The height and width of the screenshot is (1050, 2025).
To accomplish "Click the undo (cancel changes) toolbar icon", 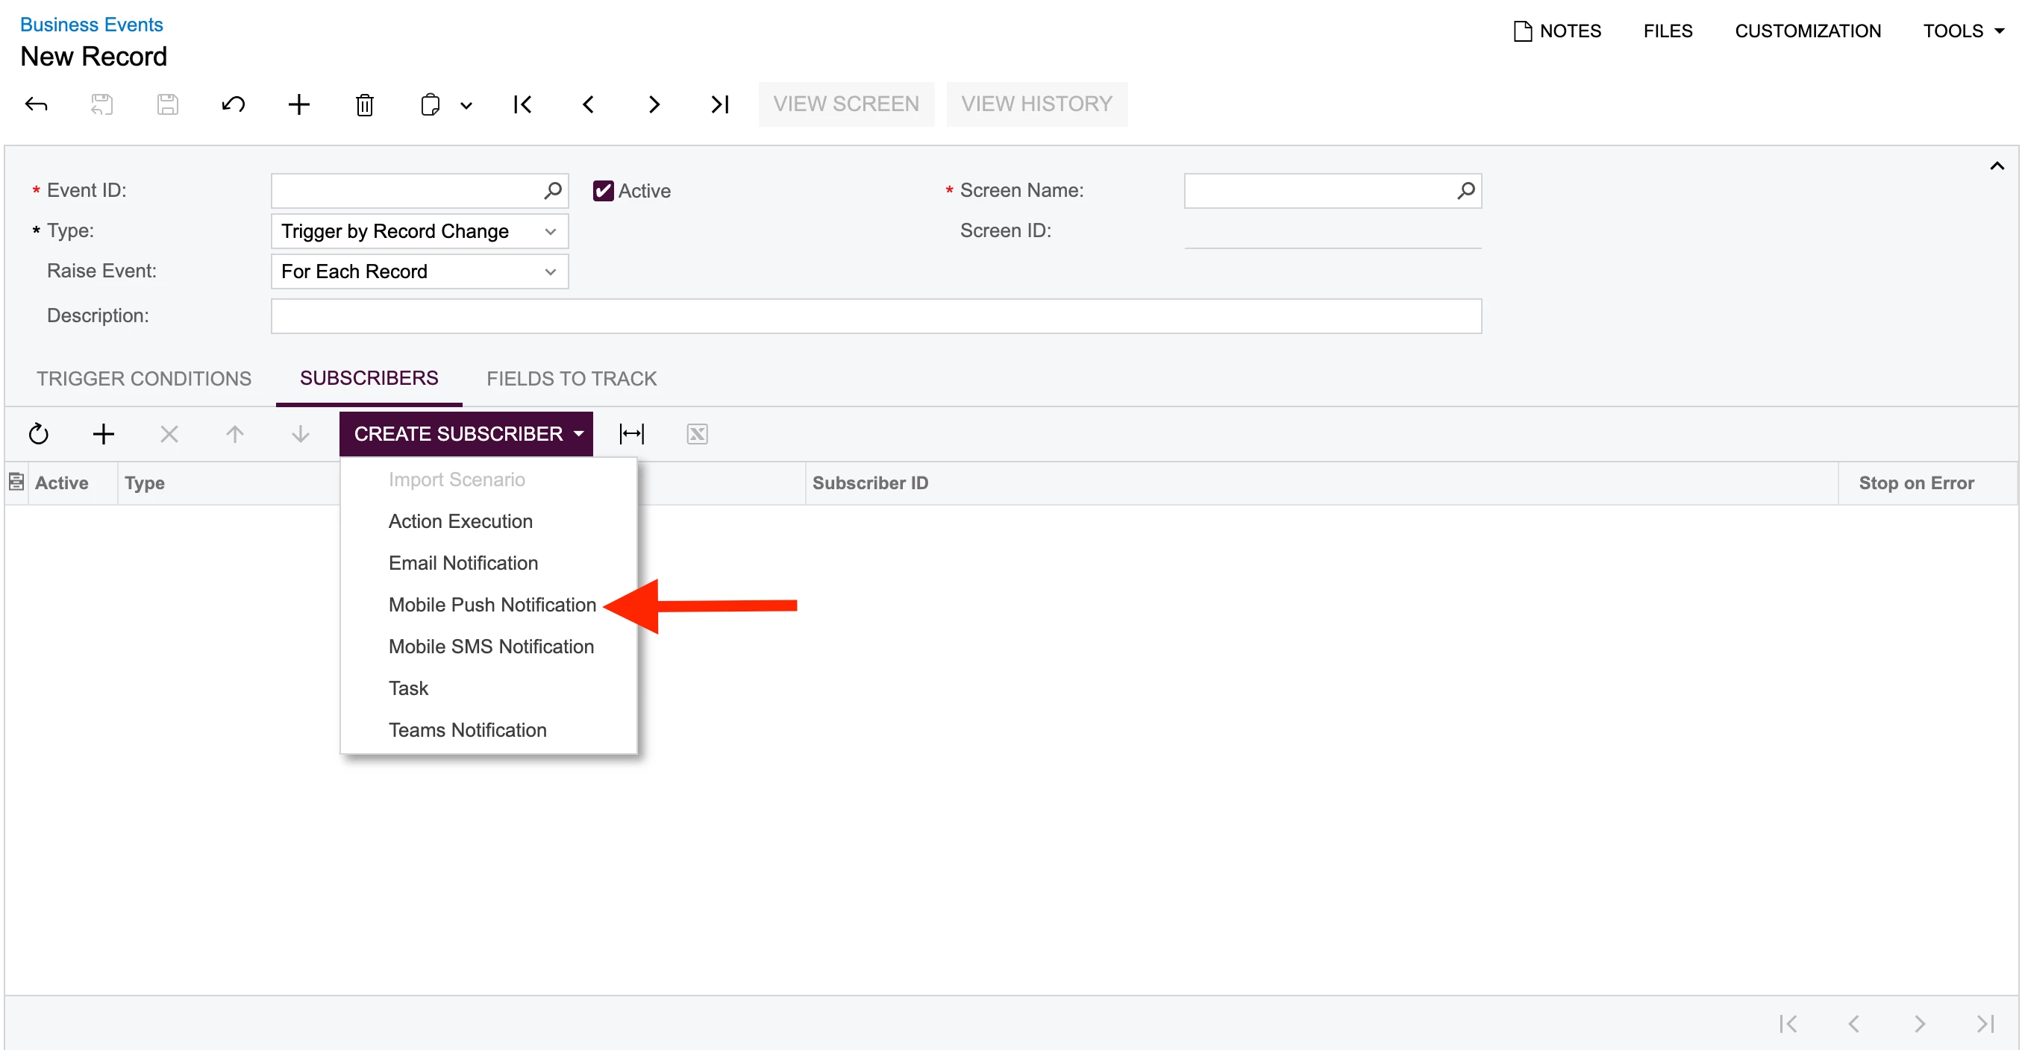I will pos(233,104).
